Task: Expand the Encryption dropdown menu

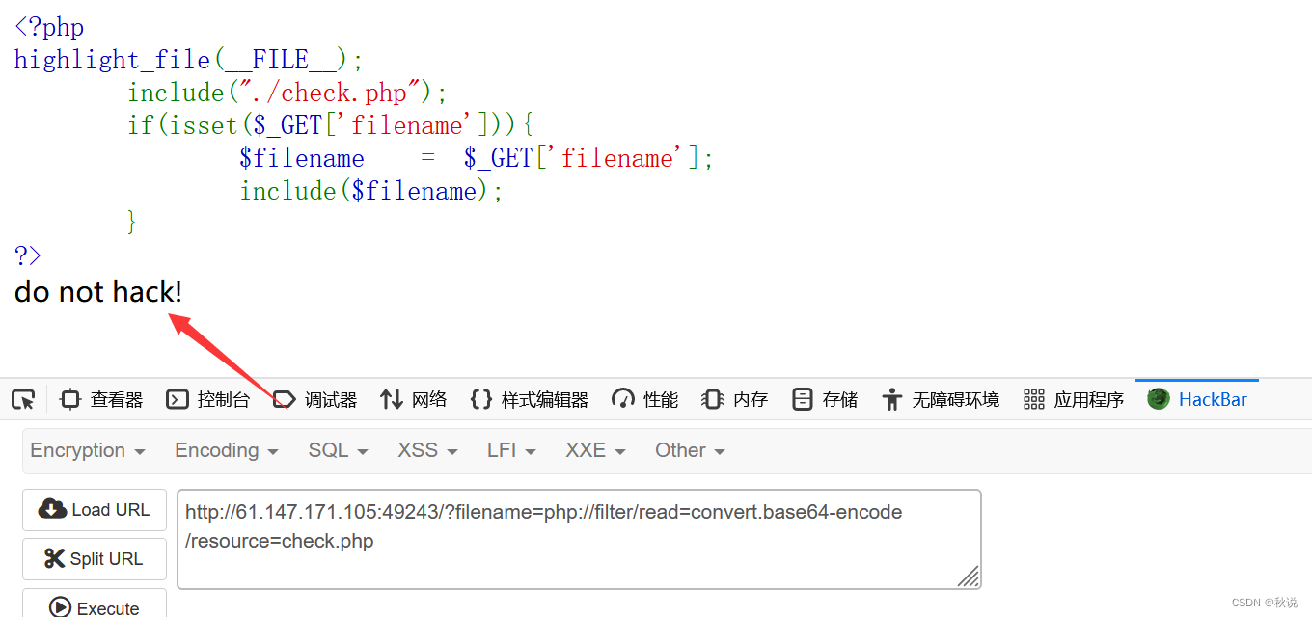Action: pos(88,450)
